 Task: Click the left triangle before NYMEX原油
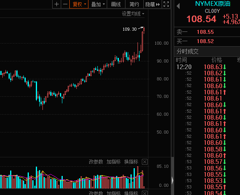(x=178, y=6)
